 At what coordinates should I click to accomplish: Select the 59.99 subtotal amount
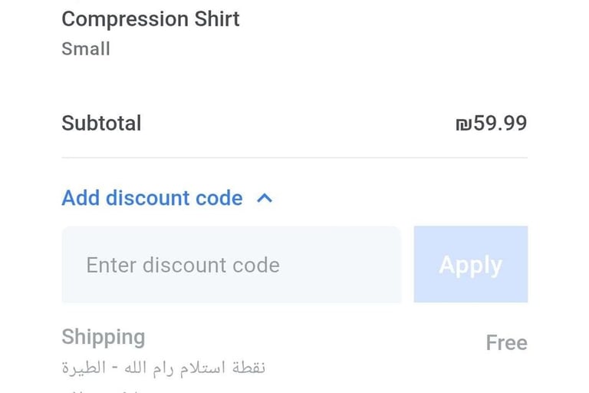tap(500, 124)
